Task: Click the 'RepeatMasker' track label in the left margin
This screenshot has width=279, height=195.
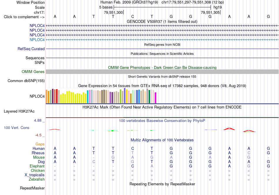Action: click(x=32, y=188)
